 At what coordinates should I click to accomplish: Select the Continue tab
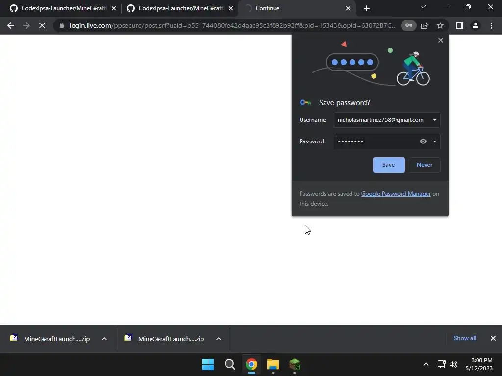point(297,8)
